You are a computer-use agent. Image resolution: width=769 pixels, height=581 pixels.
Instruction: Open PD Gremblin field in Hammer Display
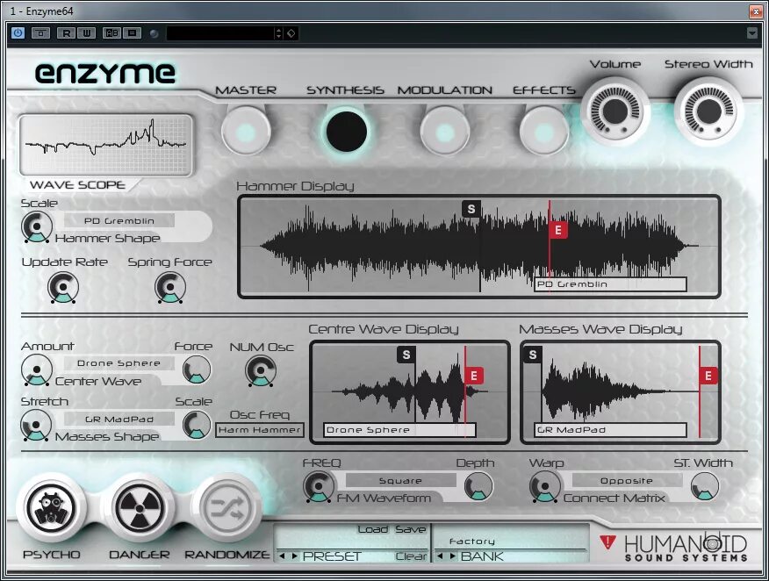coord(610,284)
